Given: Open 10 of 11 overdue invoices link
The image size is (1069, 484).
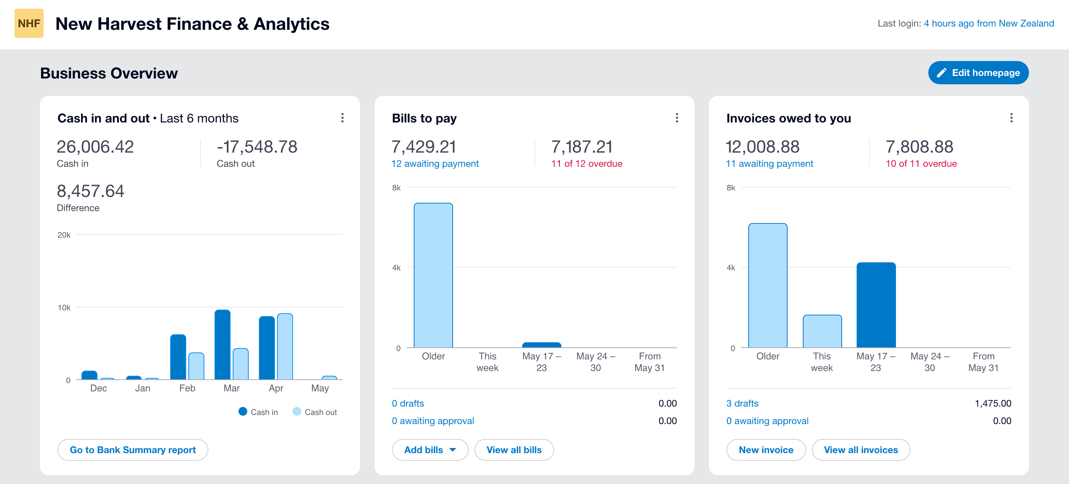Looking at the screenshot, I should click(921, 164).
